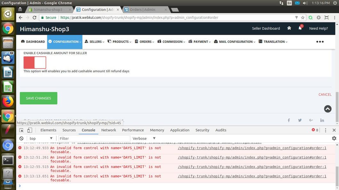Switch to the Network tab in DevTools
This screenshot has height=190, width=339.
click(108, 130)
